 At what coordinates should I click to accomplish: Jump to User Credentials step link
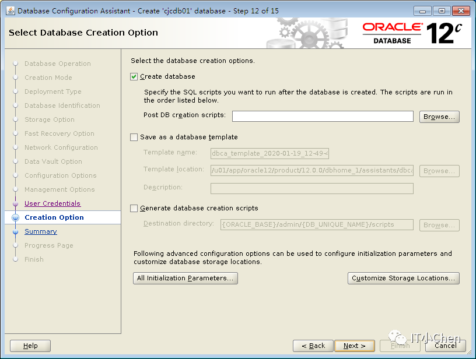pyautogui.click(x=52, y=203)
